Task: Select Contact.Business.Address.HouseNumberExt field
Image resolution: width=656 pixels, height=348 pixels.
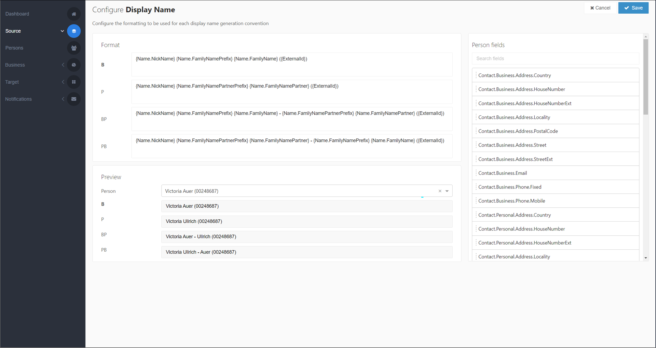Action: [556, 103]
